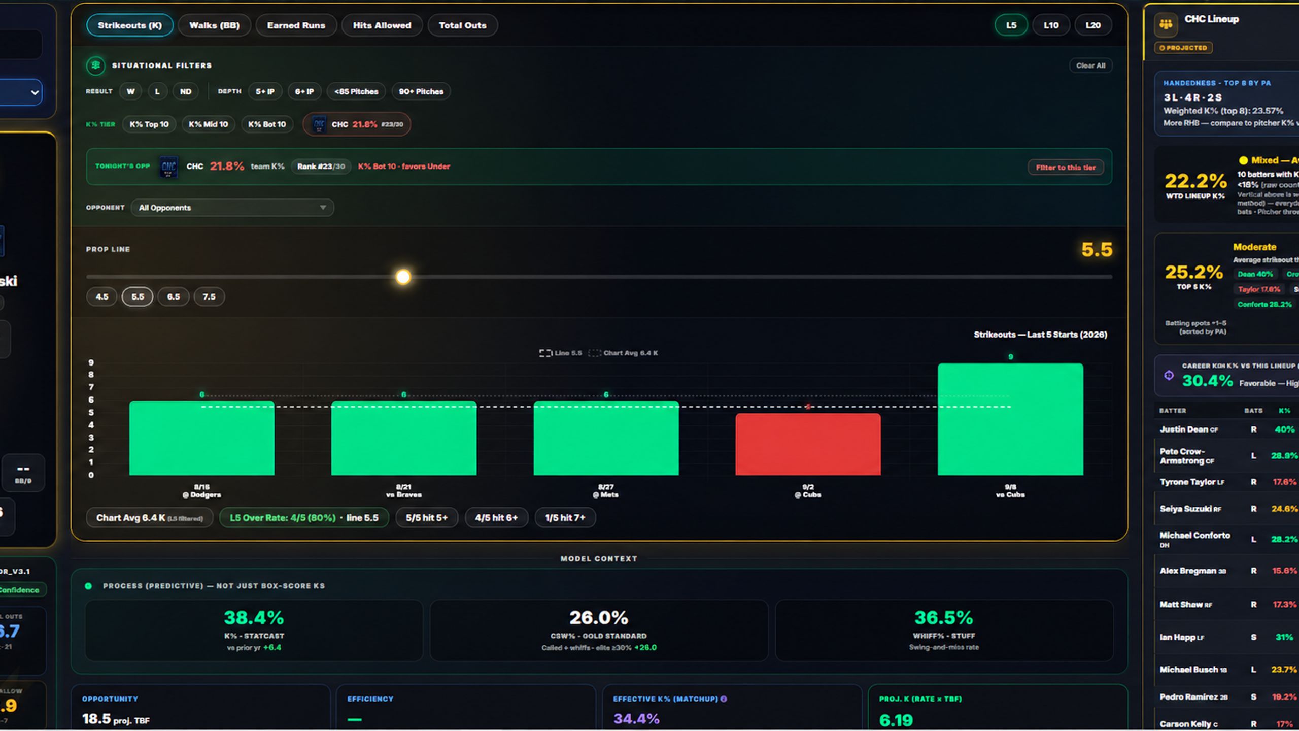Click the red 9/2 @ Cubs bar
This screenshot has width=1299, height=731.
tap(808, 444)
